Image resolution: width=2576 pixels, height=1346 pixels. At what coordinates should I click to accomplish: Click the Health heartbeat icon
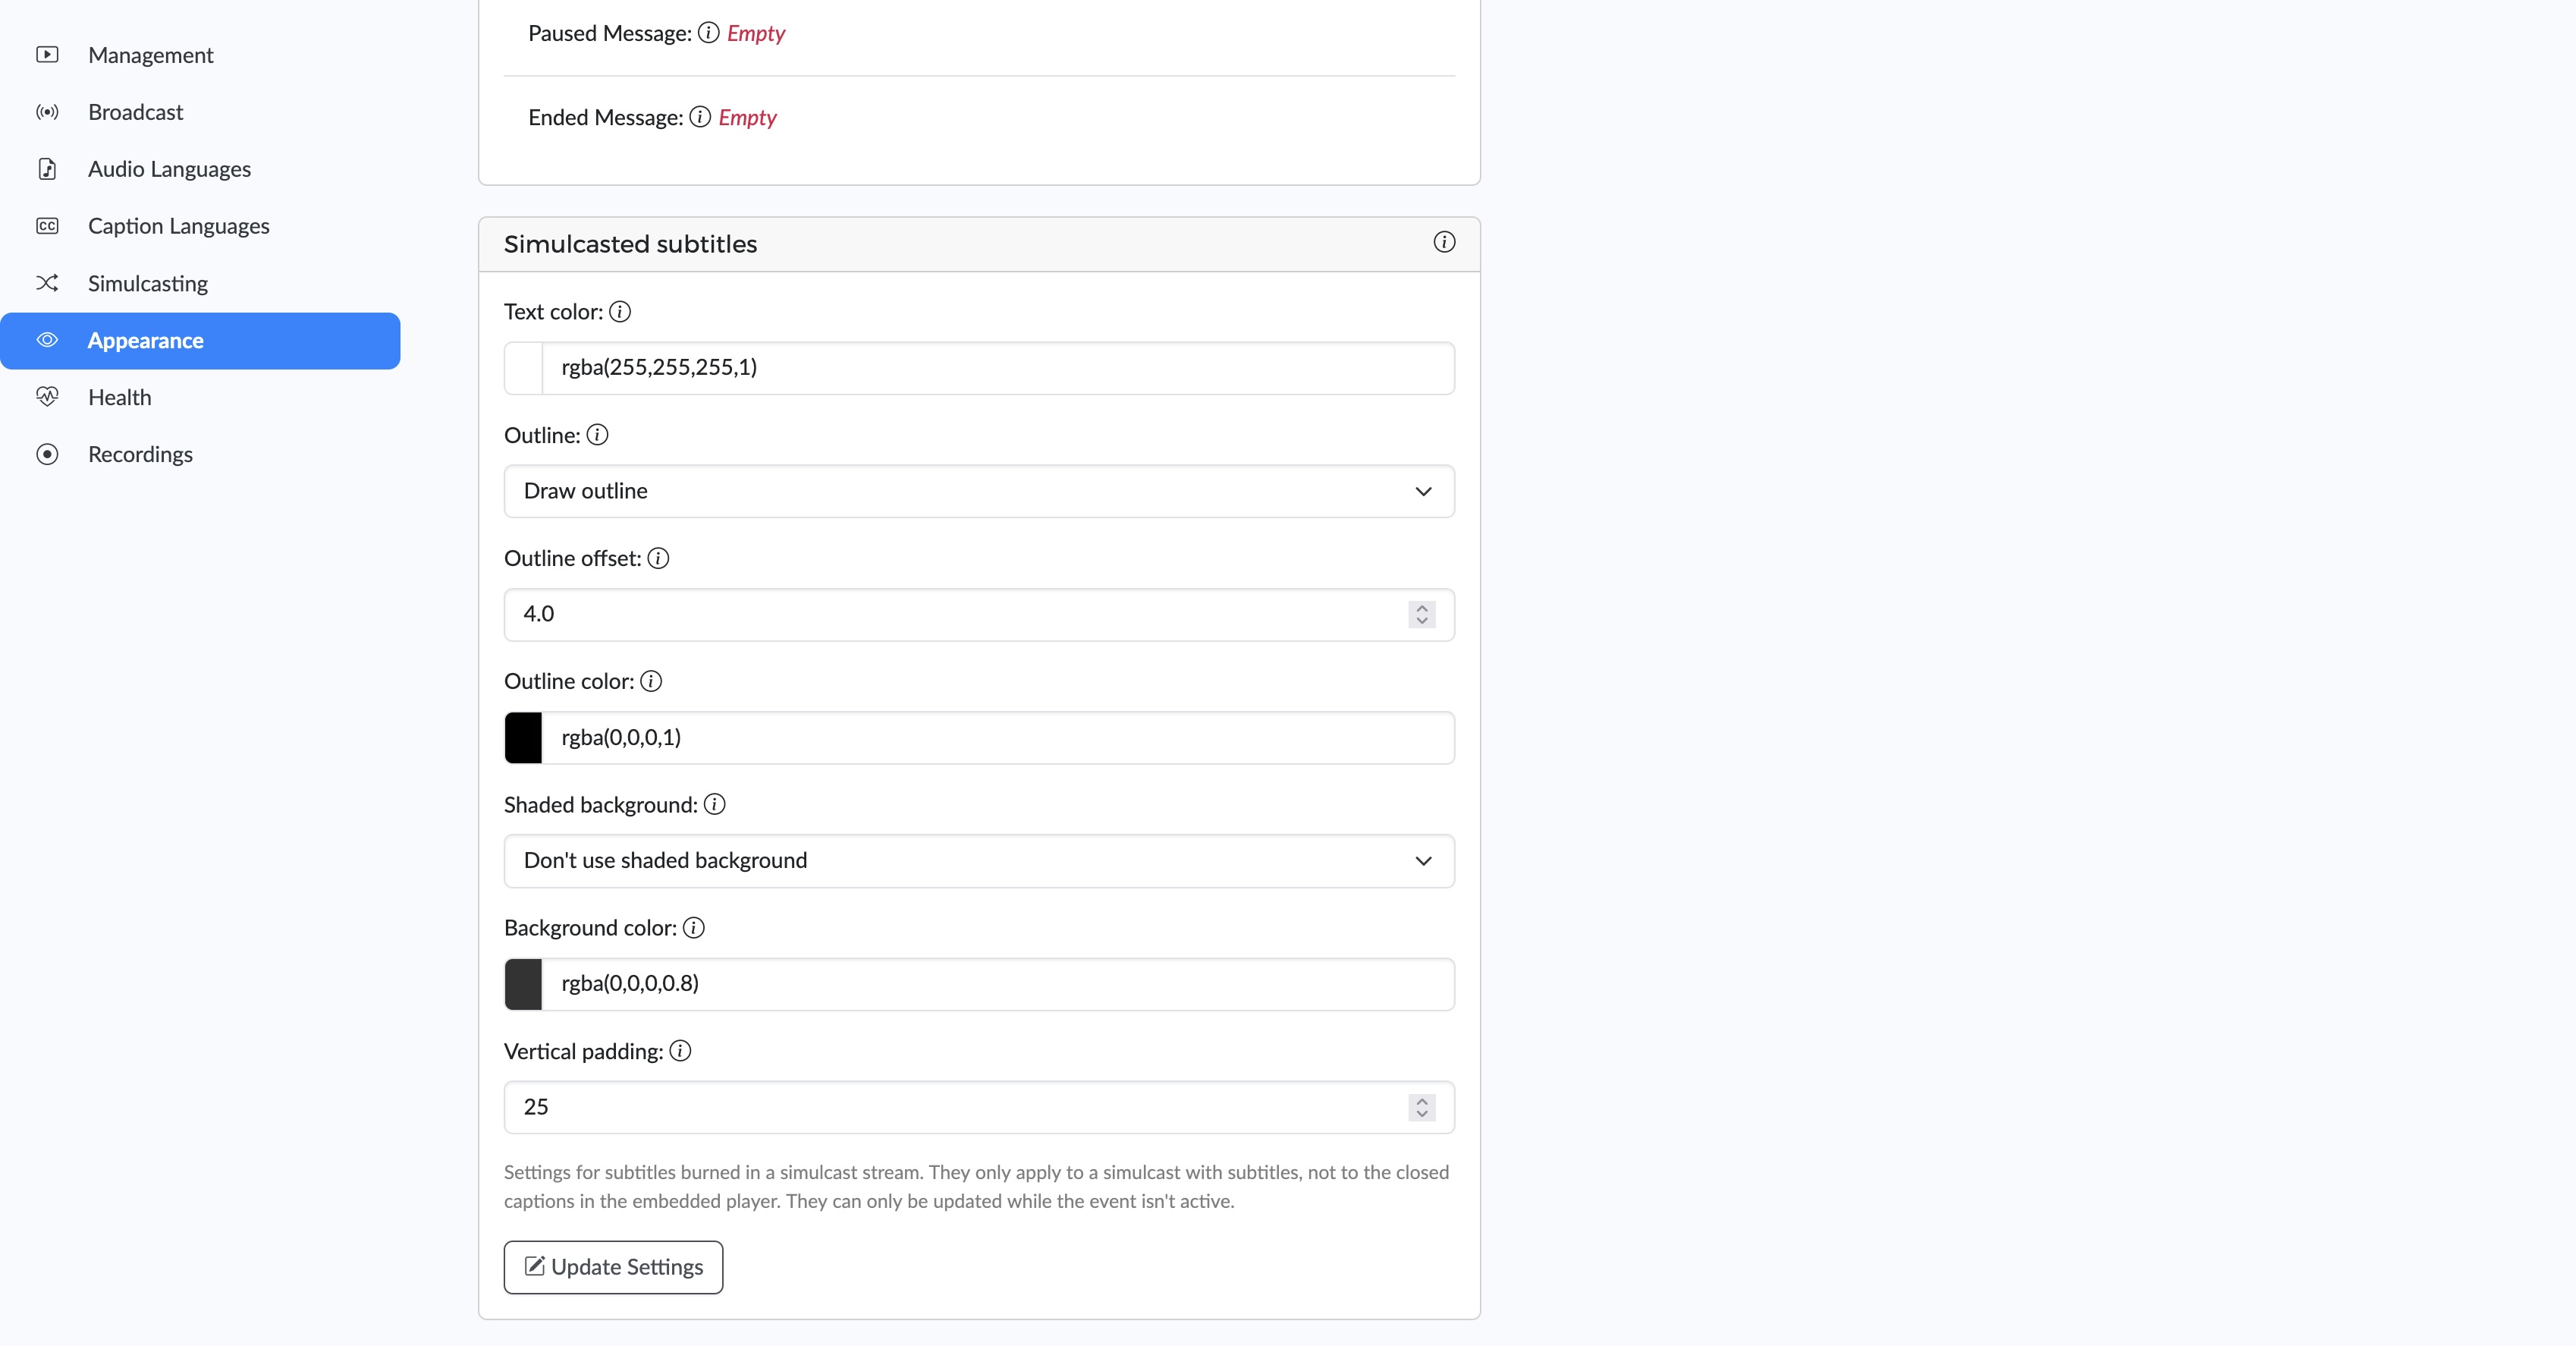[47, 397]
